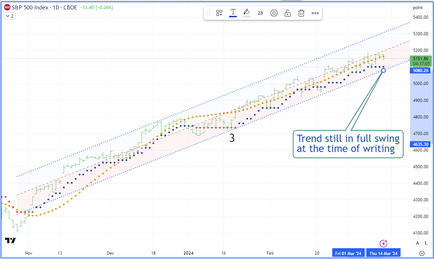The height and width of the screenshot is (259, 434).
Task: Click the TradingView logo at bottom left
Action: pyautogui.click(x=10, y=240)
